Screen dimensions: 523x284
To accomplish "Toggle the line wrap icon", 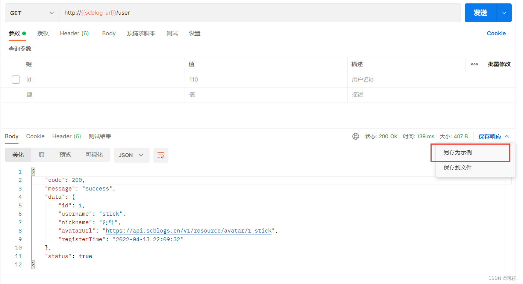I will click(x=161, y=155).
